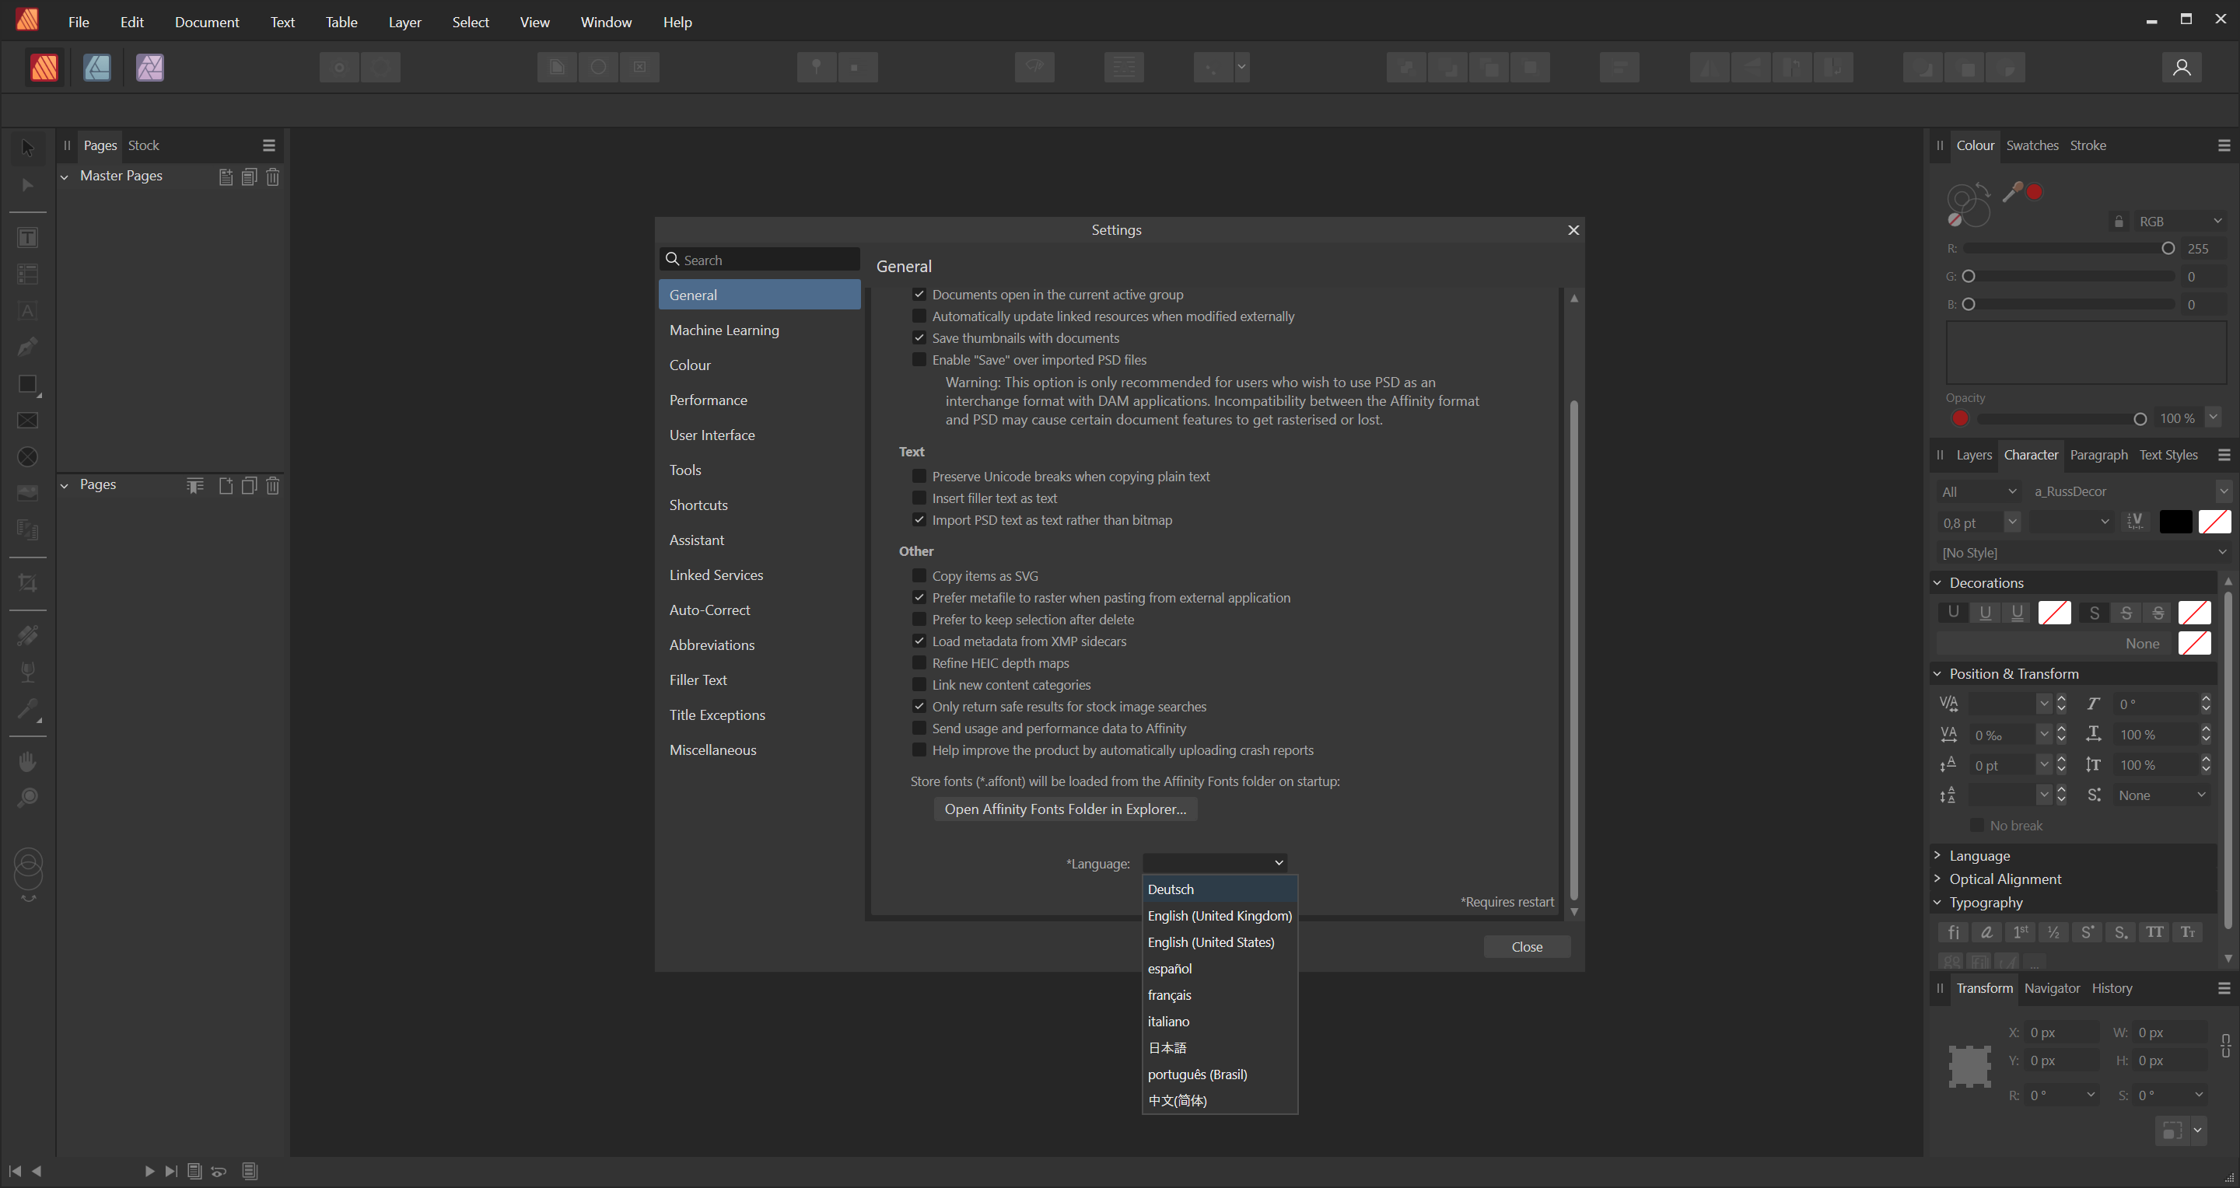Viewport: 2240px width, 1188px height.
Task: Open the Document menu
Action: pos(206,22)
